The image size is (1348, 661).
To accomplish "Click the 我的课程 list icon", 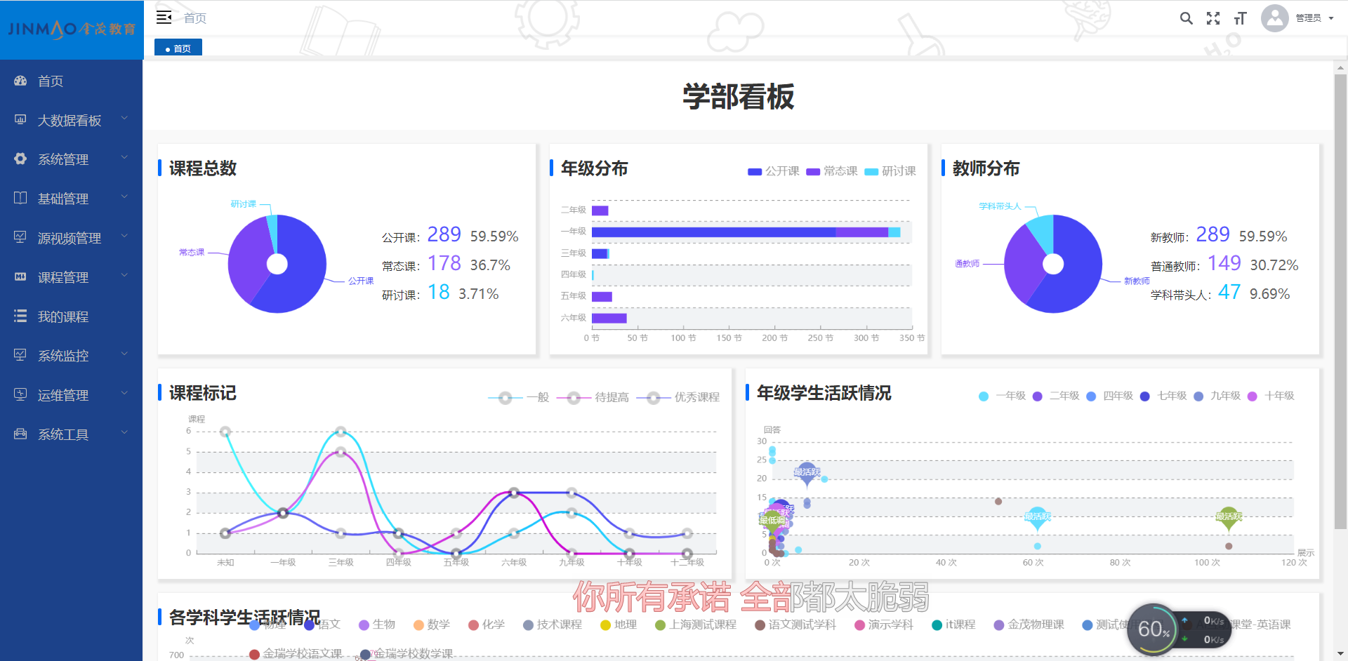I will pos(20,316).
